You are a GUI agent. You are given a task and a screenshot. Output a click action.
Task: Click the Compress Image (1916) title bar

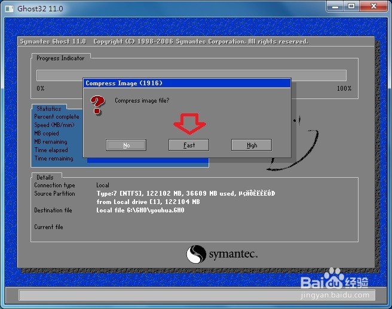point(187,83)
